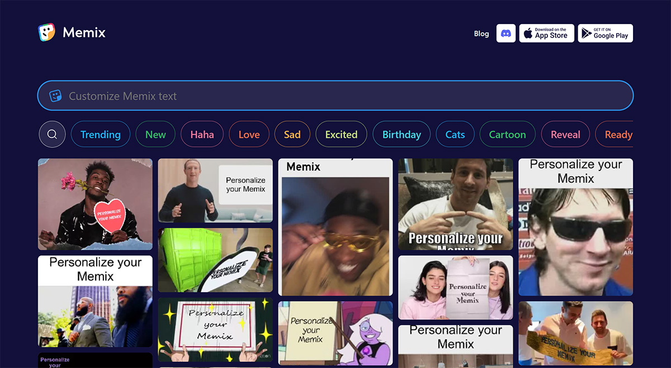Click the Google Play triangle icon
671x368 pixels.
click(x=585, y=33)
